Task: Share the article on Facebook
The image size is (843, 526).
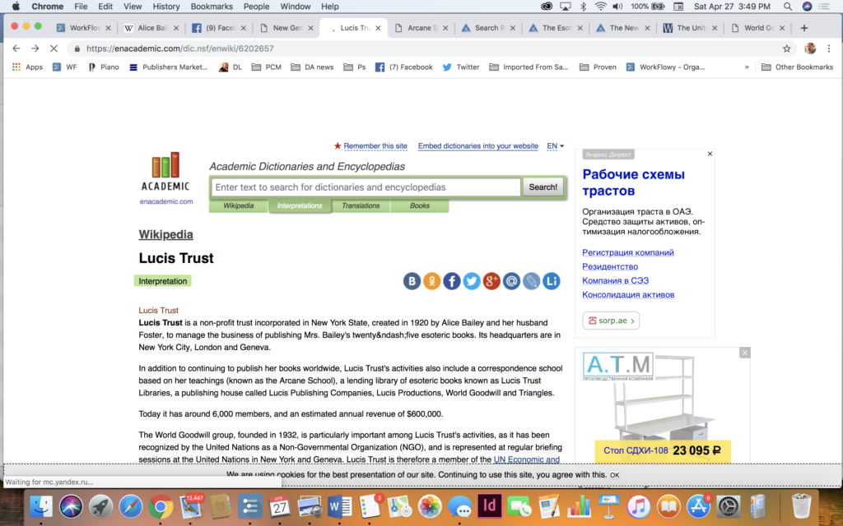Action: click(x=452, y=281)
